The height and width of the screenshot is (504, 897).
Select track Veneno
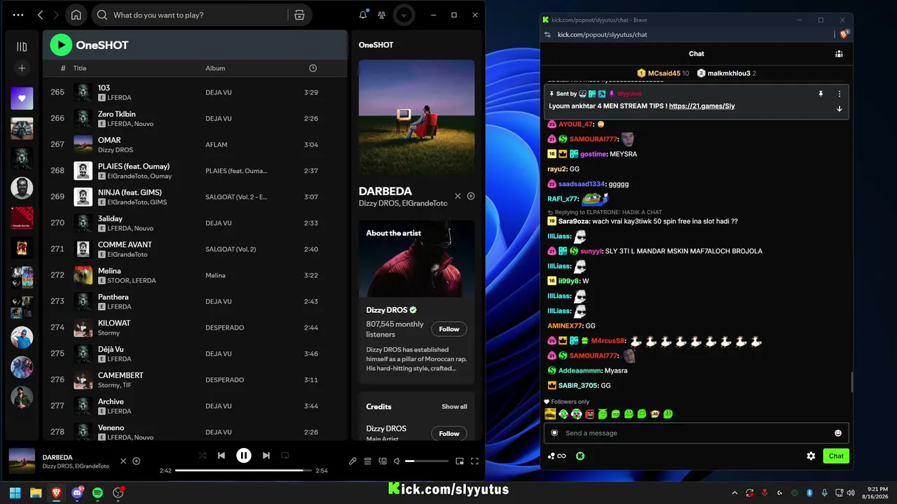(195, 432)
